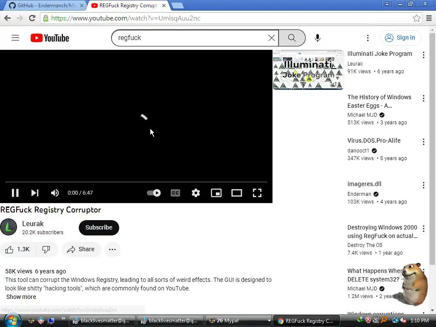436x327 pixels.
Task: Open Illuminati Joke Program thumbnail
Action: tap(308, 70)
